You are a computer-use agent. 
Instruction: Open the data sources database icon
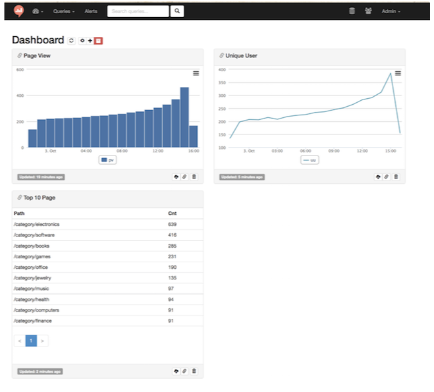(352, 11)
